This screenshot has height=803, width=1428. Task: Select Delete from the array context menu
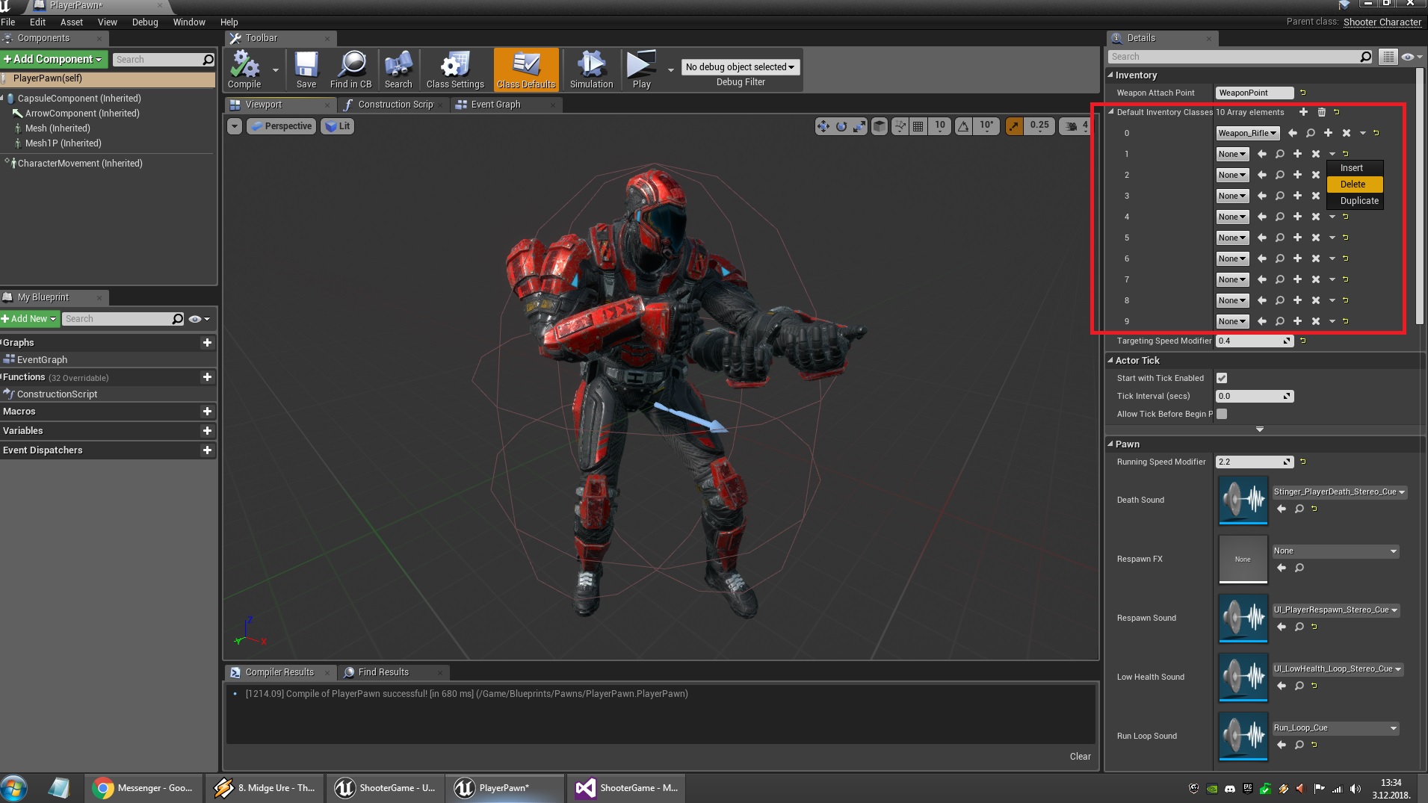tap(1353, 185)
